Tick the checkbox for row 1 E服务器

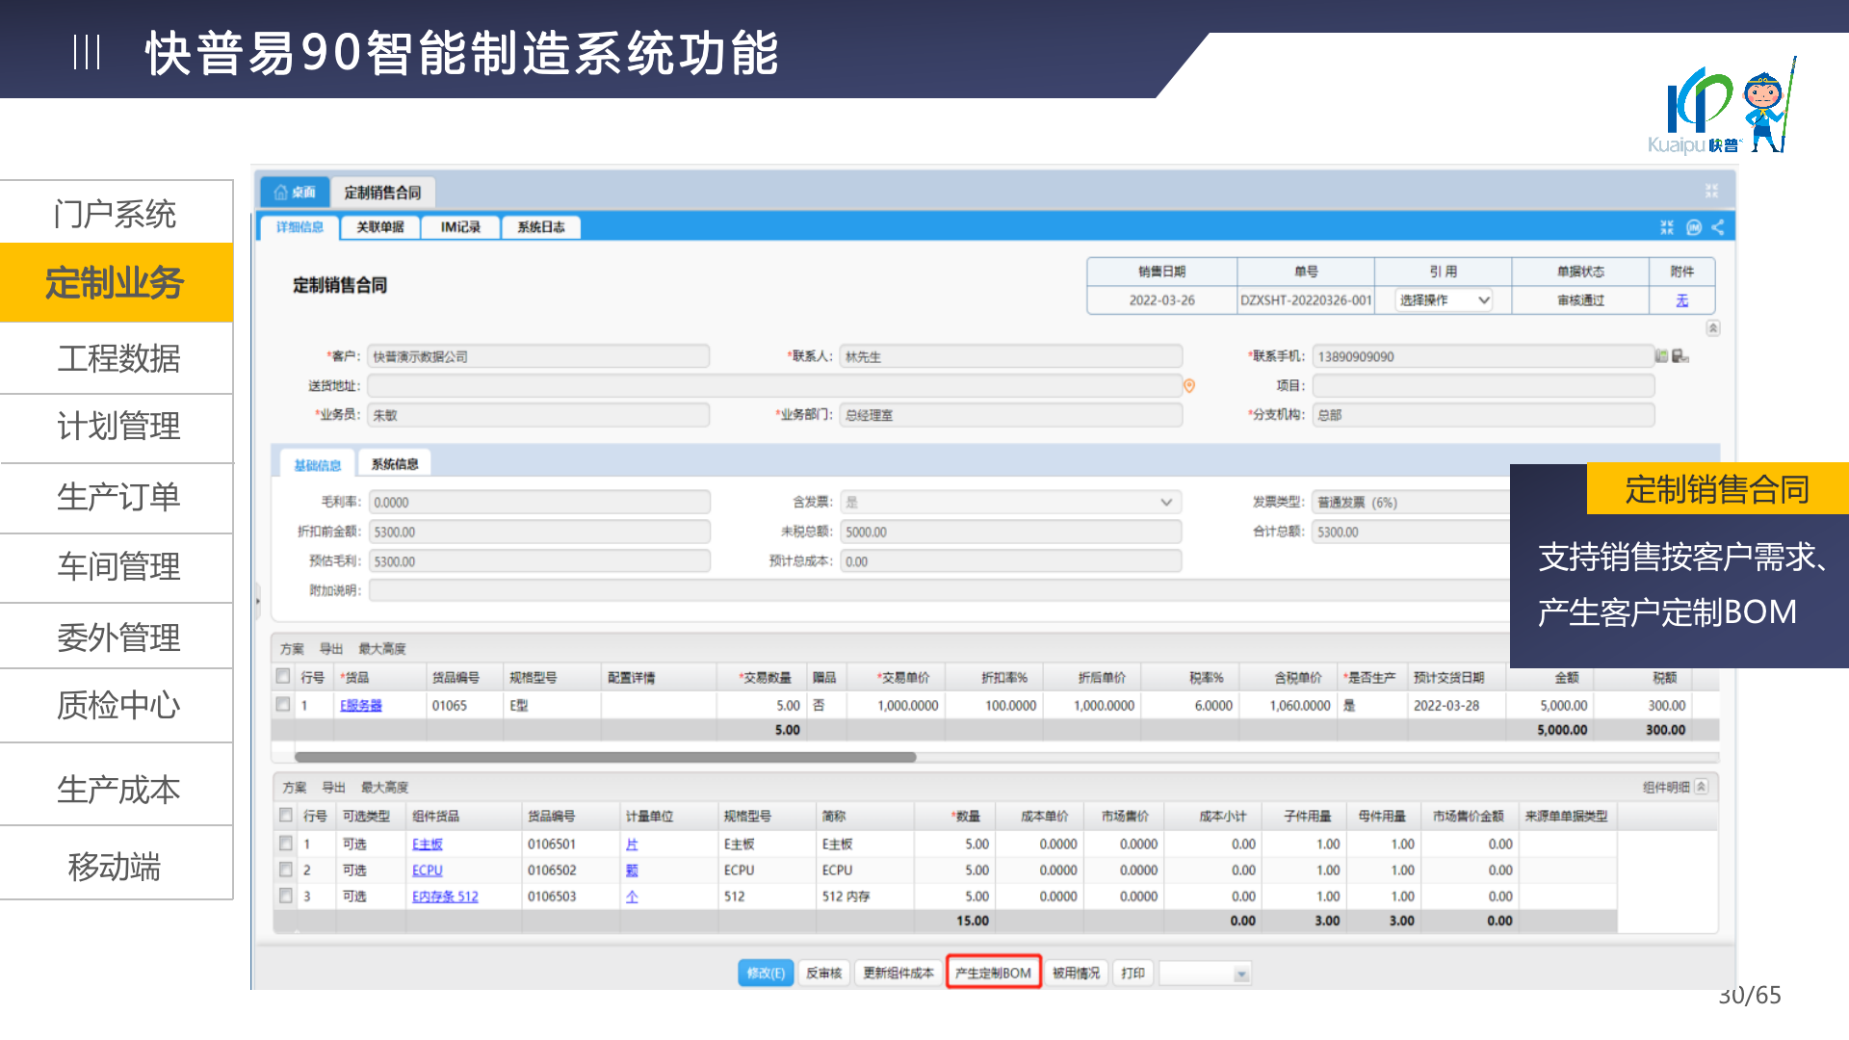pyautogui.click(x=283, y=705)
